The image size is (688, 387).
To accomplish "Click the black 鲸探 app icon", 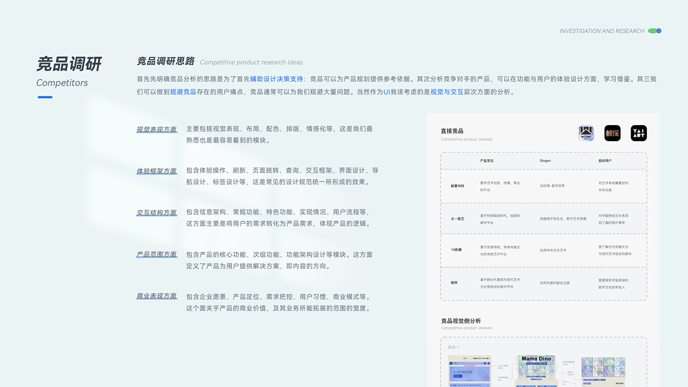I will coord(613,133).
